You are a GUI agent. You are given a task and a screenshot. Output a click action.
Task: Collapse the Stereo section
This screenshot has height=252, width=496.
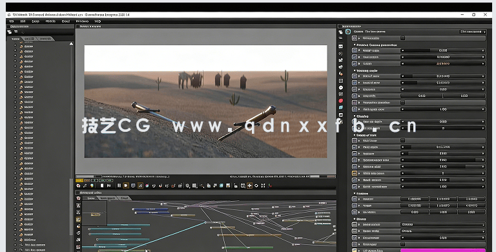tap(355, 219)
